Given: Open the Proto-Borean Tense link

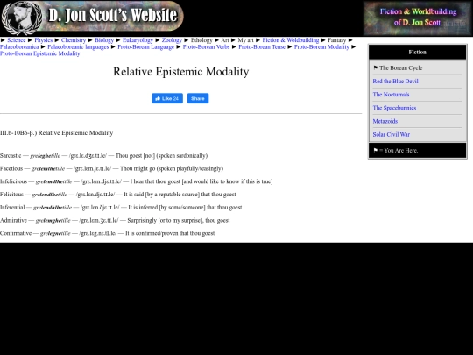Looking at the screenshot, I should click(262, 46).
